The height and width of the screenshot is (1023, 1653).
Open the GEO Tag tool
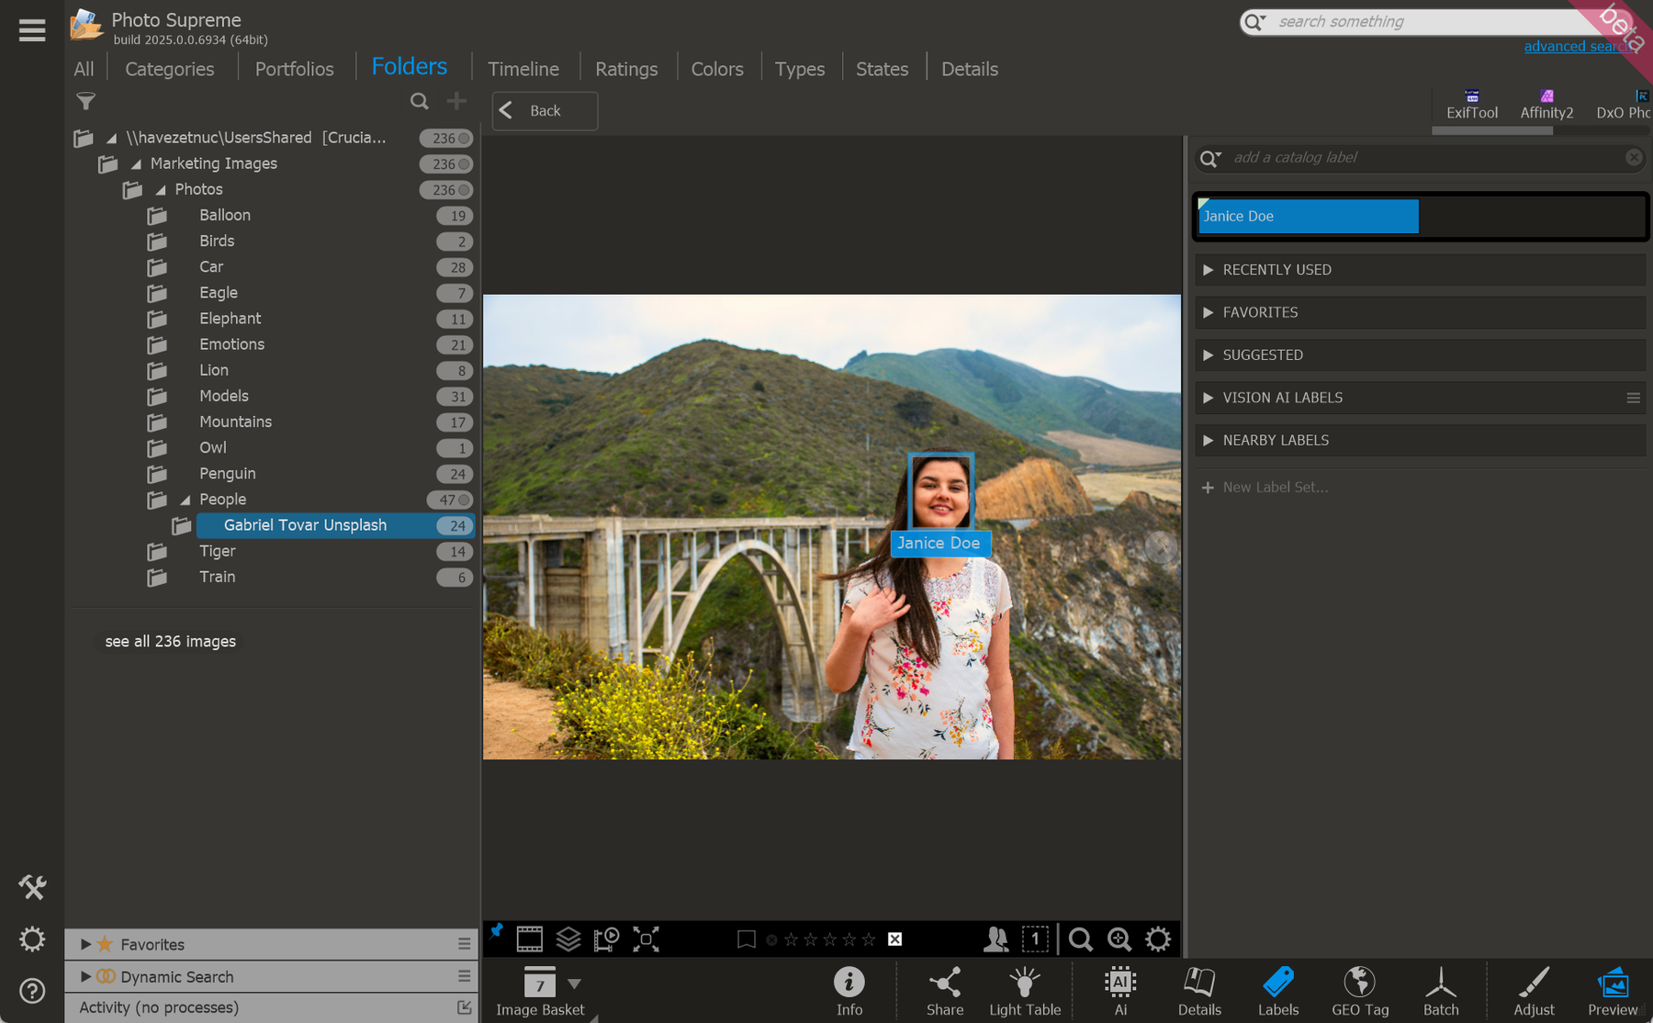[1360, 991]
